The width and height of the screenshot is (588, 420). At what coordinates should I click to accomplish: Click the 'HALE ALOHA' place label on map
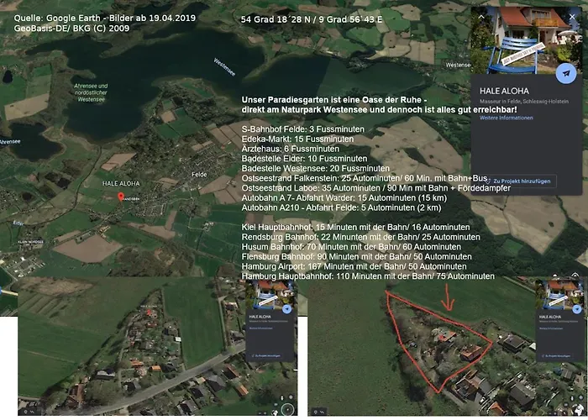click(119, 183)
